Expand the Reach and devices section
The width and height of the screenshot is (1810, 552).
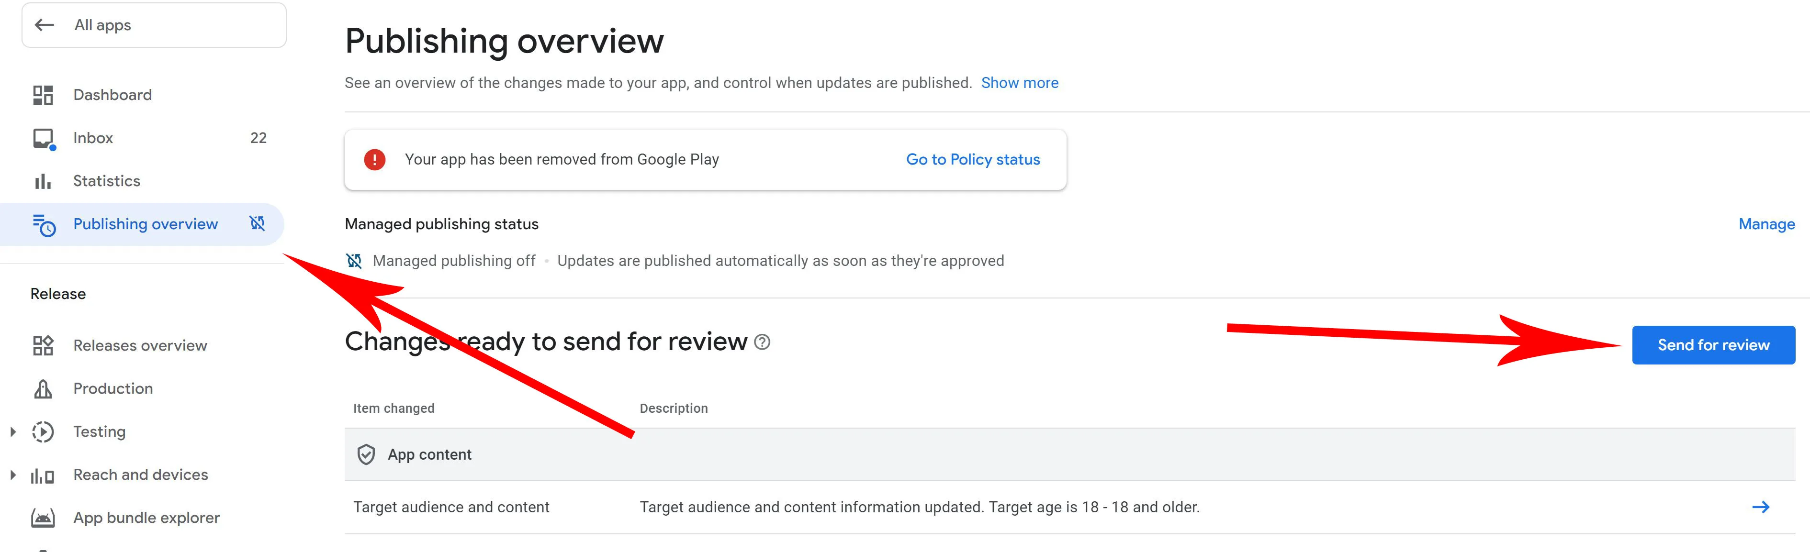tap(12, 475)
